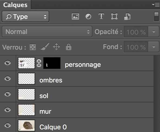This screenshot has height=132, width=160.
Task: Lock all with padlock icon
Action: [69, 47]
